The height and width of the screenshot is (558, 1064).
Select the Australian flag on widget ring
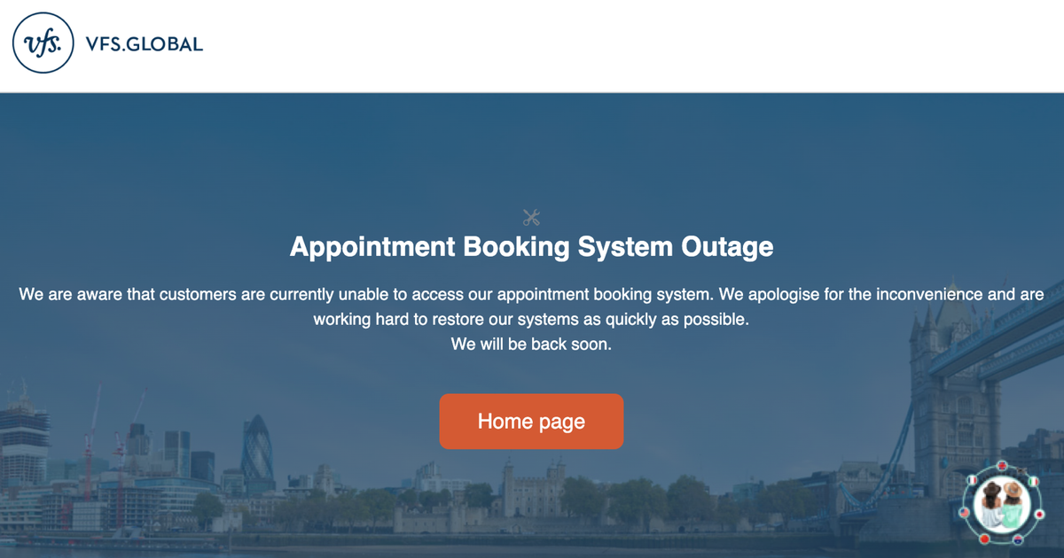(1018, 539)
